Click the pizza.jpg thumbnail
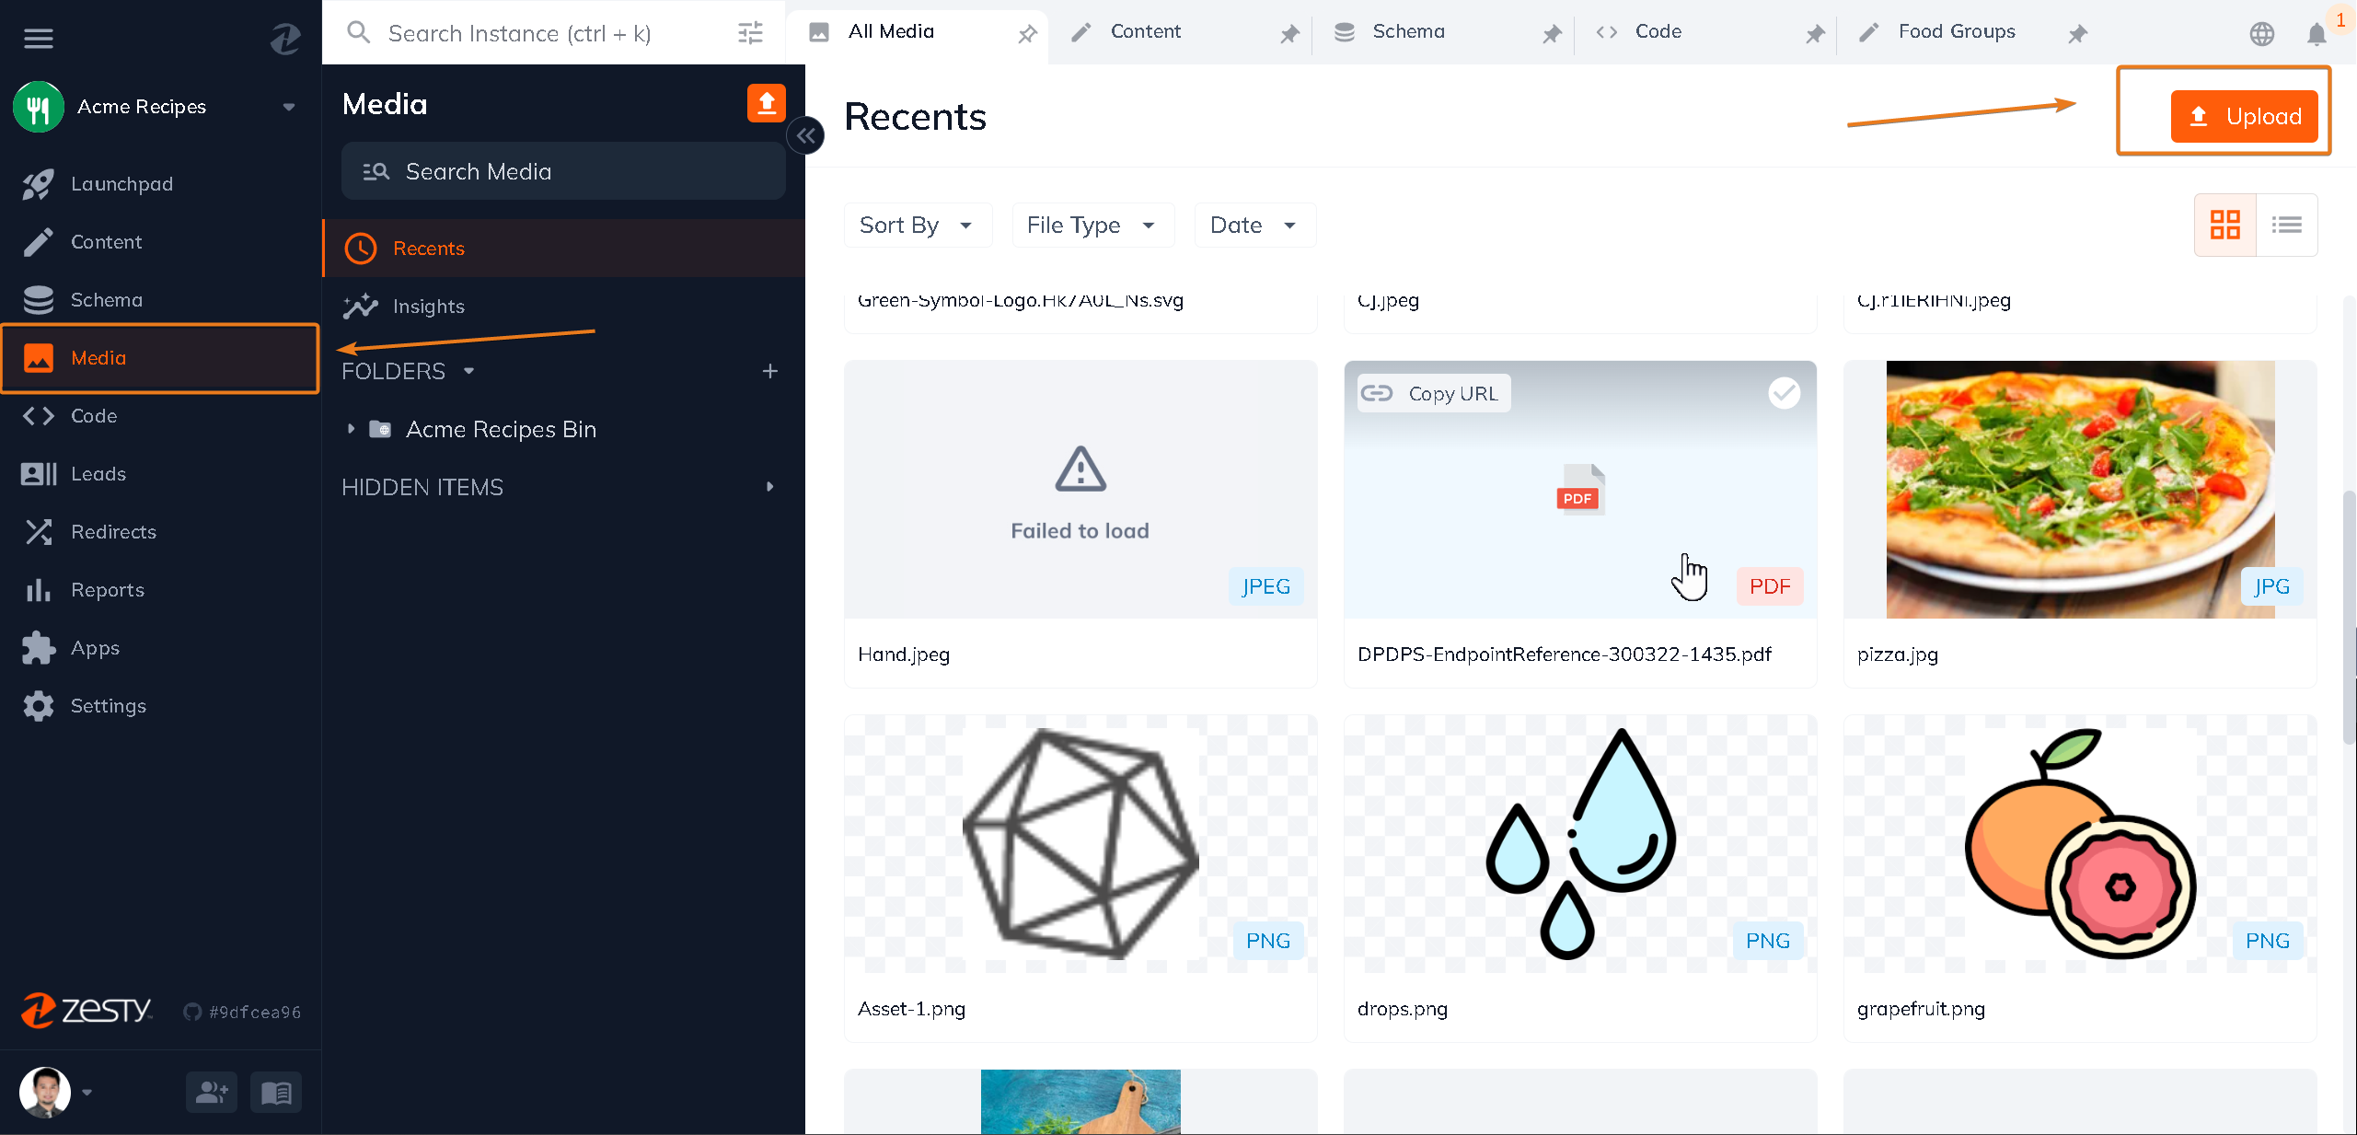Screen dimensions: 2357x1135 tap(2080, 489)
